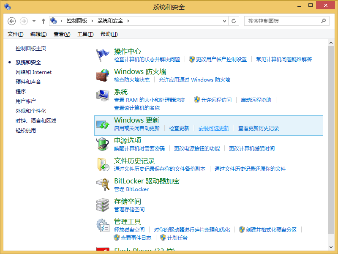Image resolution: width=338 pixels, height=254 pixels.
Task: Open the 工具 menu
Action: (84, 34)
